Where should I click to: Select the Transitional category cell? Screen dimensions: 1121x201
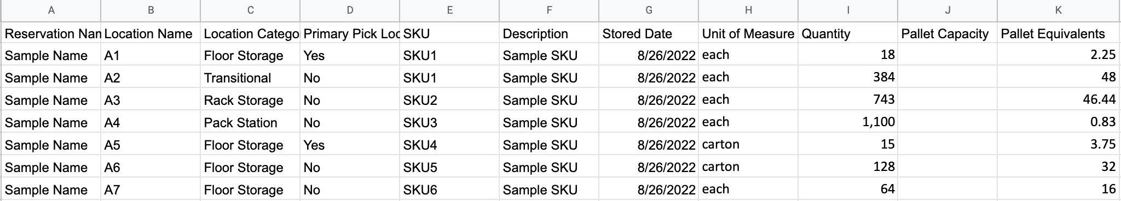click(x=250, y=78)
